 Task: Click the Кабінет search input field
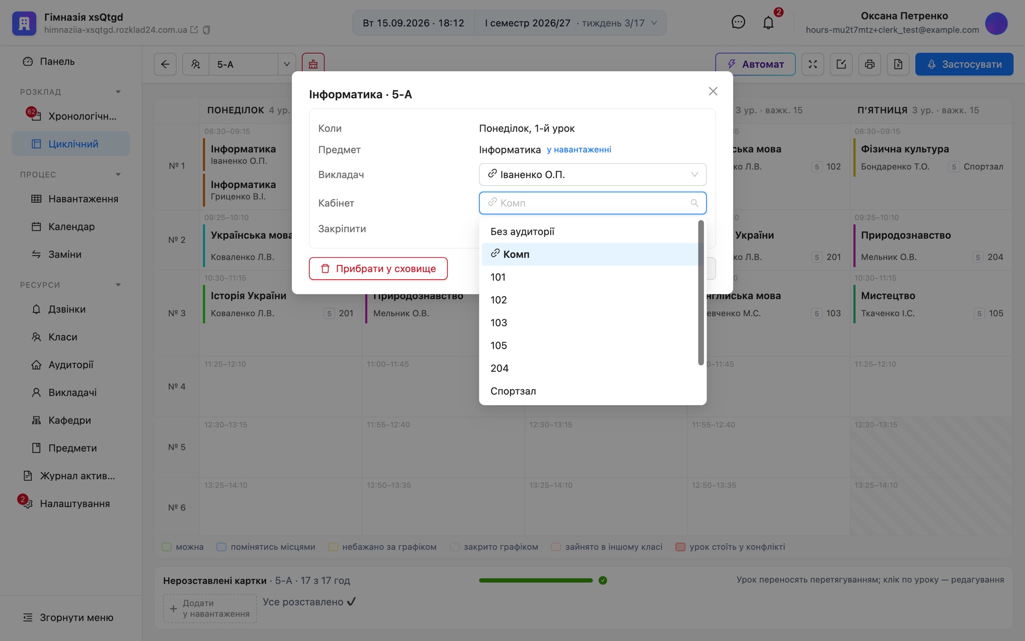(593, 203)
